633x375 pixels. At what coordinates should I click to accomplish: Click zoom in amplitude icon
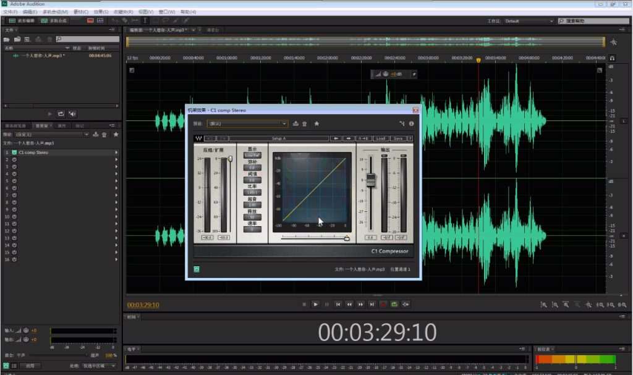pos(544,305)
